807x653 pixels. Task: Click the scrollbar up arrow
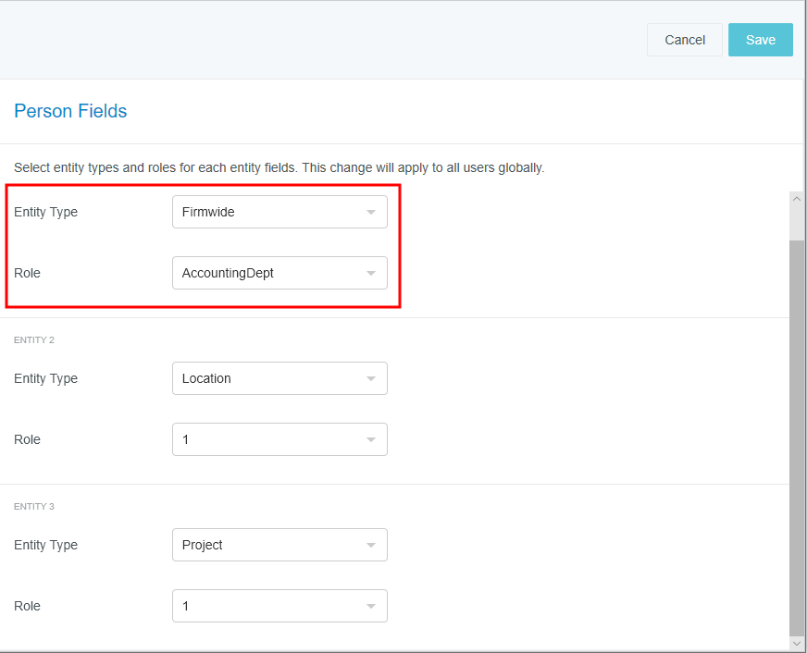point(797,200)
